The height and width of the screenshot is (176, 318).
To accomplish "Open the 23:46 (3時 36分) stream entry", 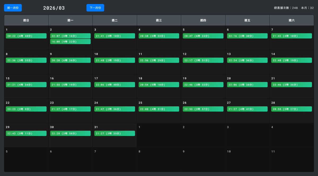I will tap(292, 85).
